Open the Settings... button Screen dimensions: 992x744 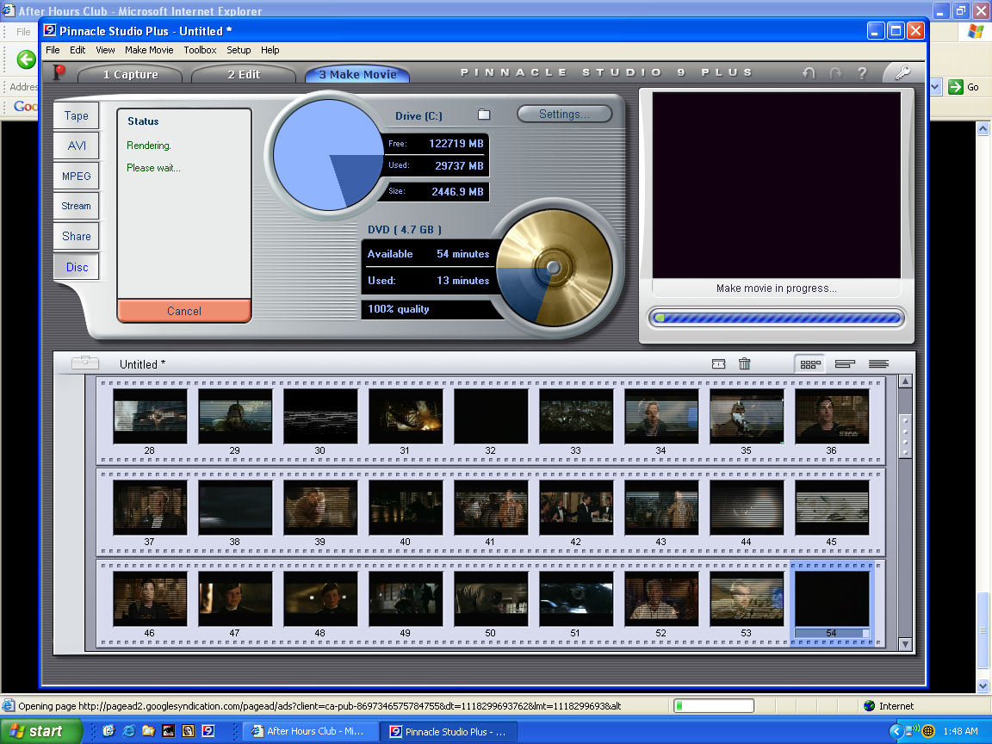point(564,114)
